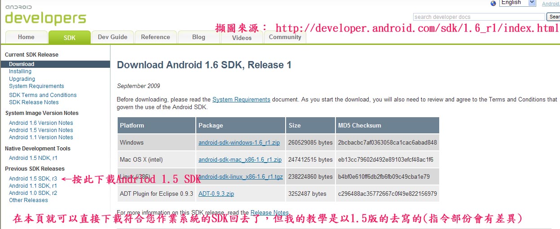Click the Size column header
The height and width of the screenshot is (229, 560).
(x=311, y=125)
